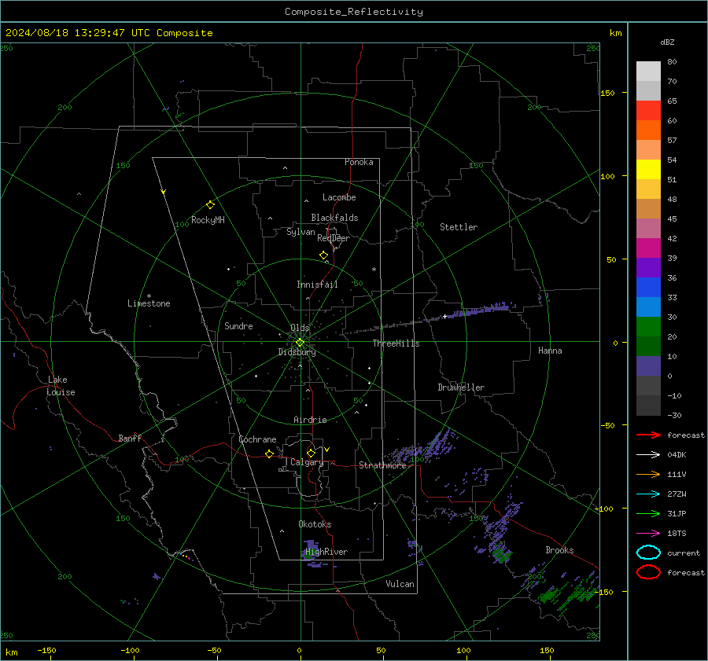Click the ThreeHills label

(396, 343)
